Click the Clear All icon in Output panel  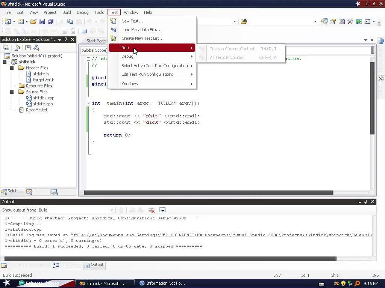[x=152, y=210]
